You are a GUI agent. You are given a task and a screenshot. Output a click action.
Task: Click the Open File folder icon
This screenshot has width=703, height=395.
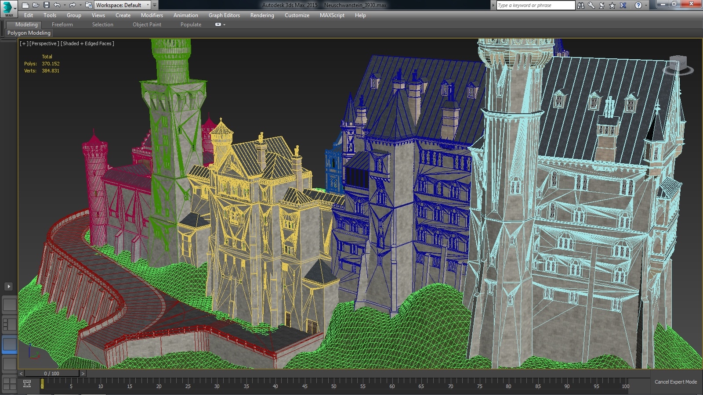35,5
